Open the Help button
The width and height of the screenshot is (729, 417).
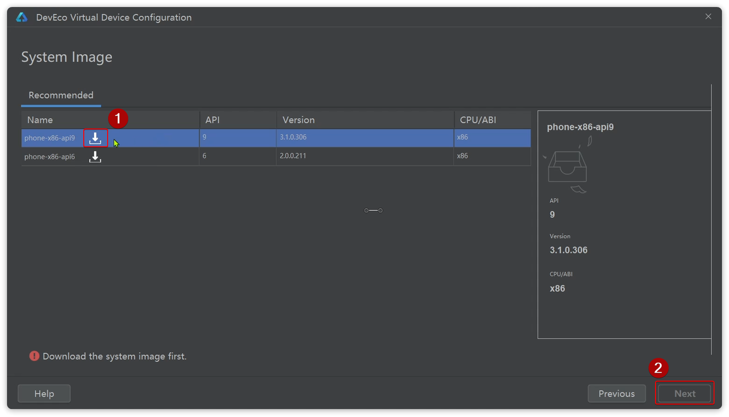coord(44,394)
